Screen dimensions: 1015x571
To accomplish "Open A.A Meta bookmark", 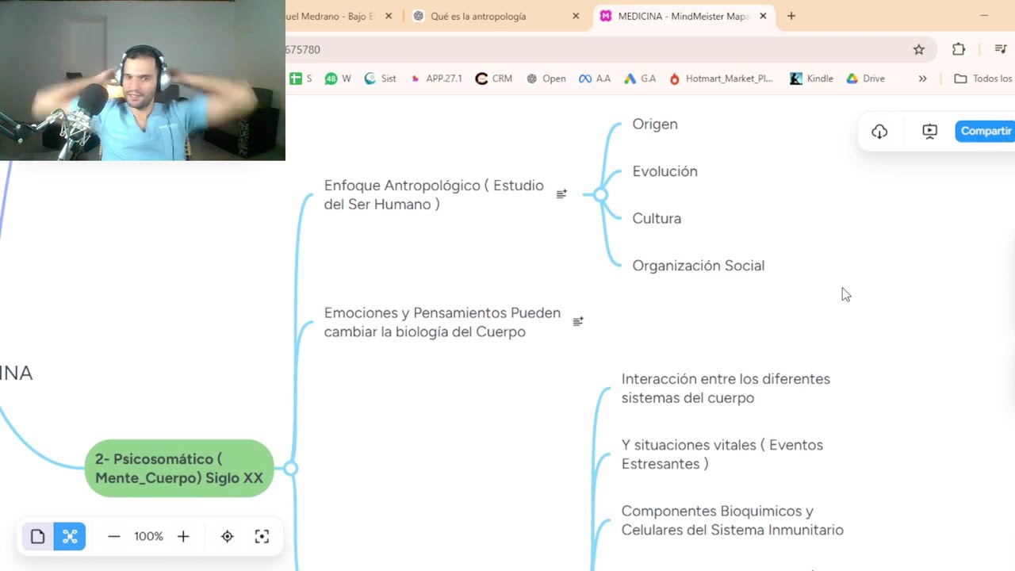I will click(595, 79).
